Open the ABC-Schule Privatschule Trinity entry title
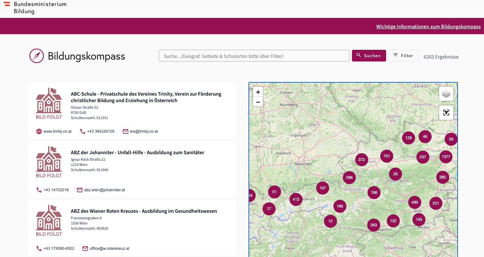Viewport: 484px width, 257px height. coord(146,97)
